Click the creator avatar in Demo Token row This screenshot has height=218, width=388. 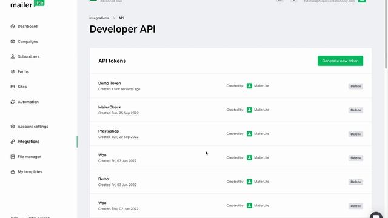pyautogui.click(x=249, y=86)
